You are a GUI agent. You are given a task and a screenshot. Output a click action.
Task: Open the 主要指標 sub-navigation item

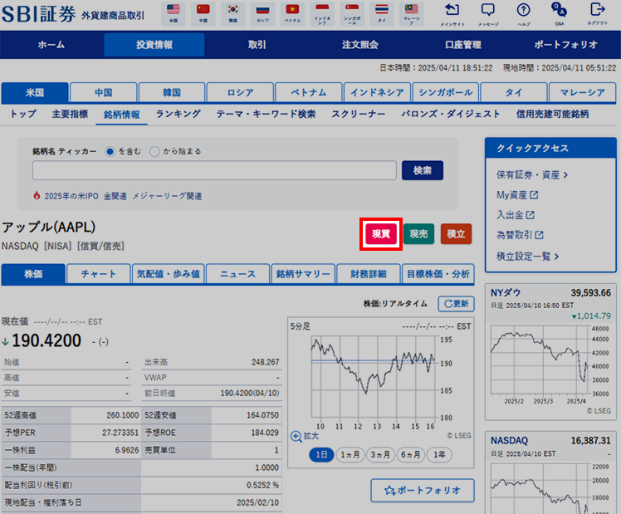70,115
